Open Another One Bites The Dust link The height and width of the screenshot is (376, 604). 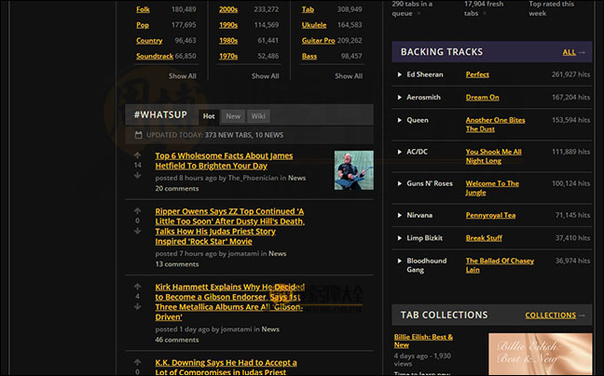coord(495,125)
